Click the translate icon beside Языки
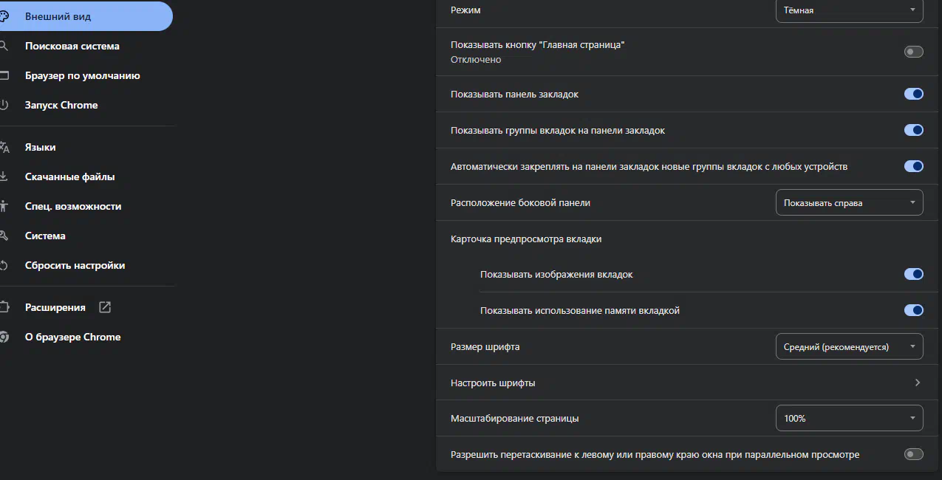This screenshot has width=942, height=480. [4, 147]
